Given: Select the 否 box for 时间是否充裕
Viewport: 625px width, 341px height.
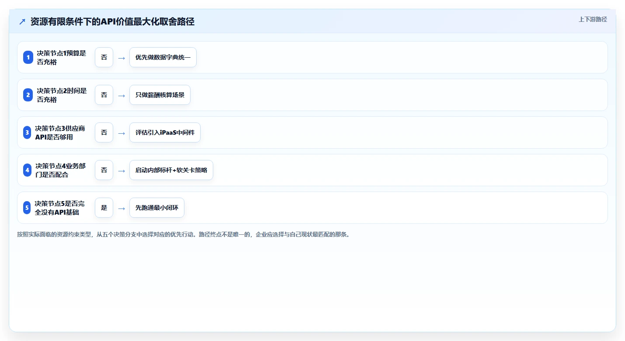Looking at the screenshot, I should (104, 95).
